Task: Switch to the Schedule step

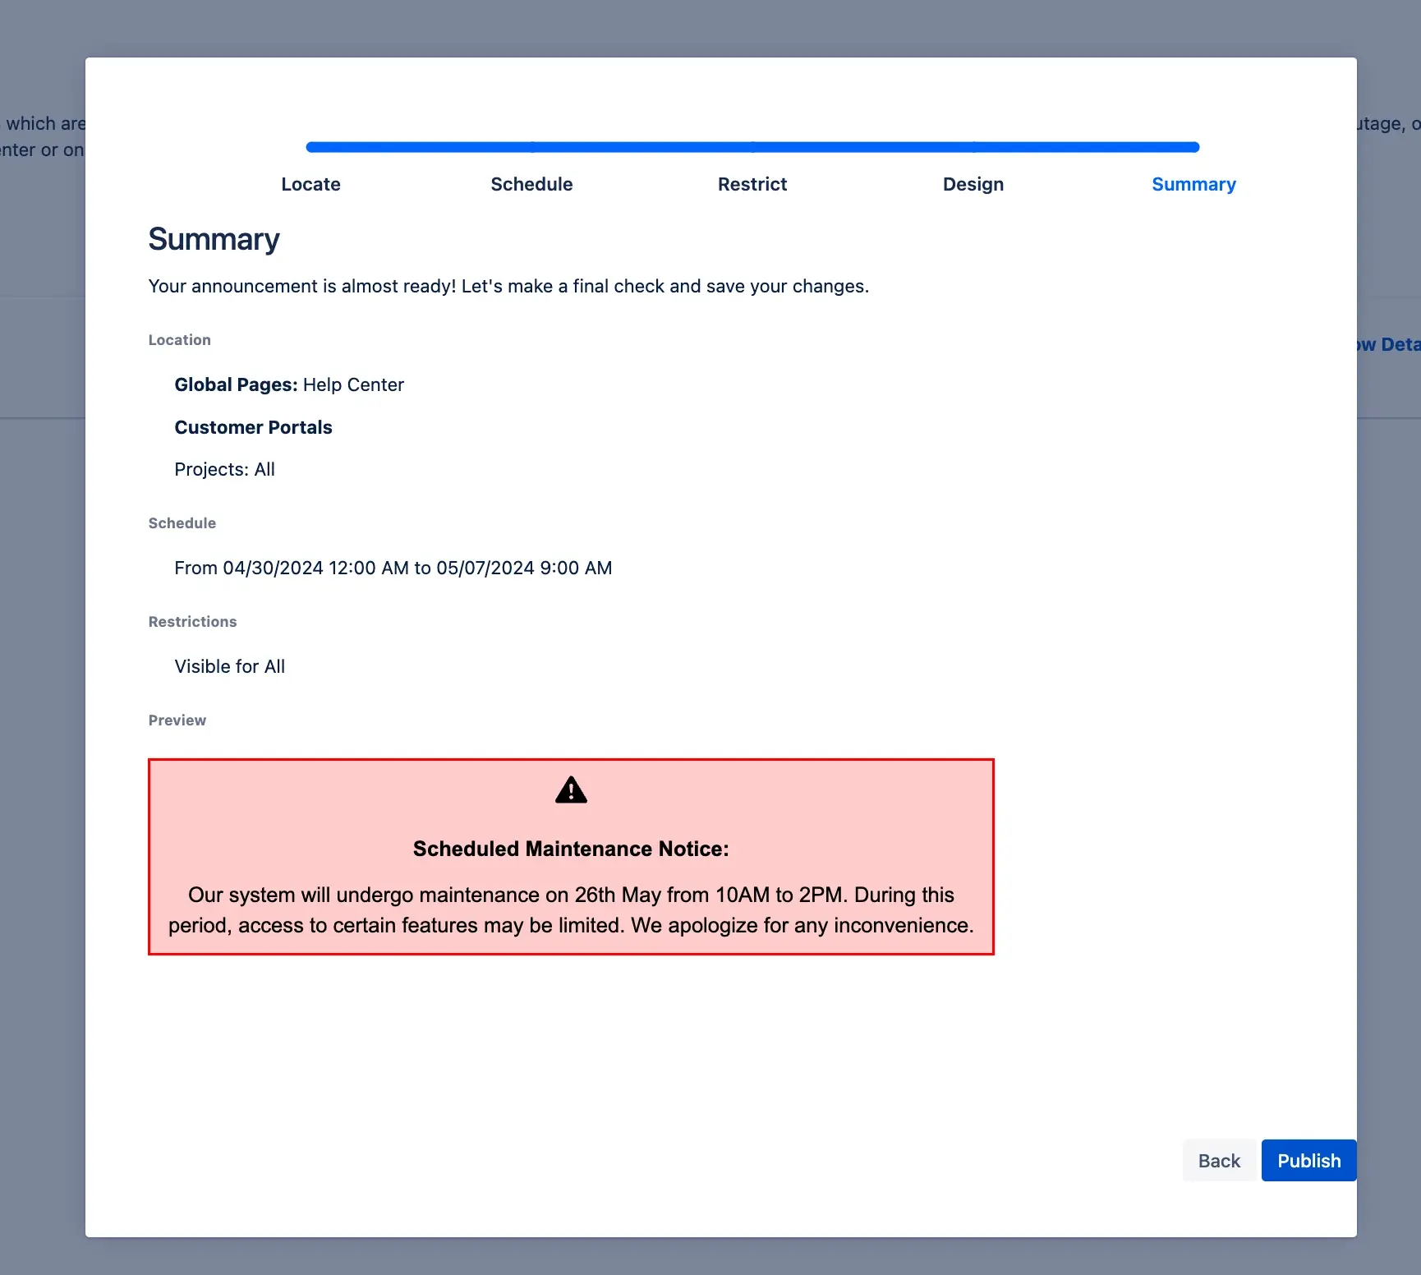Action: [x=531, y=184]
